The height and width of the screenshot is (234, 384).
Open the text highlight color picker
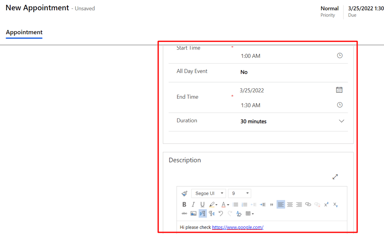(213, 205)
